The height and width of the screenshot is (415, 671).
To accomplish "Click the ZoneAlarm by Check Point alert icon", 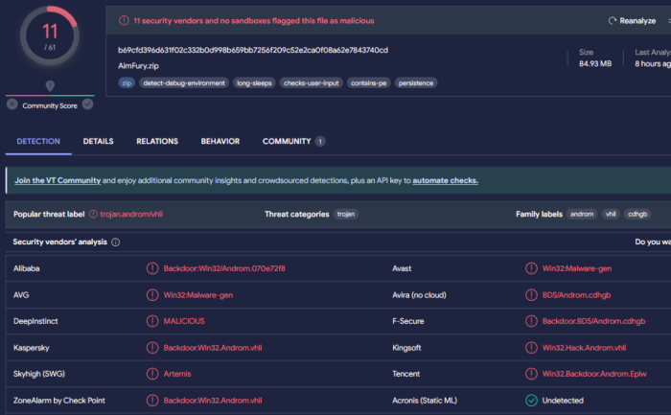I will (x=152, y=401).
